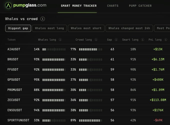The height and width of the screenshot is (125, 170).
Task: Select Whales changed most 24h filter
Action: [129, 28]
